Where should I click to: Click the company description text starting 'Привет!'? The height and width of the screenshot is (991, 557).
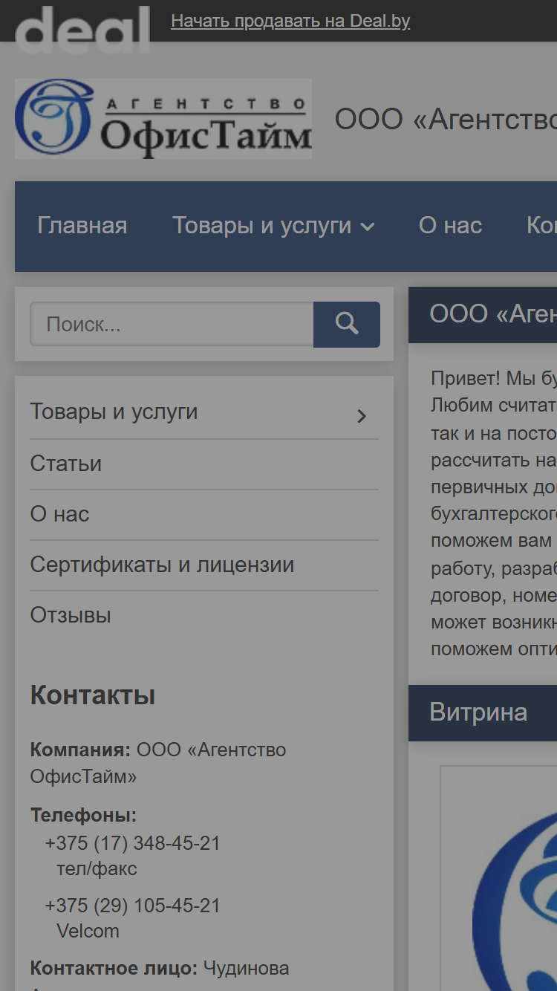click(x=494, y=513)
